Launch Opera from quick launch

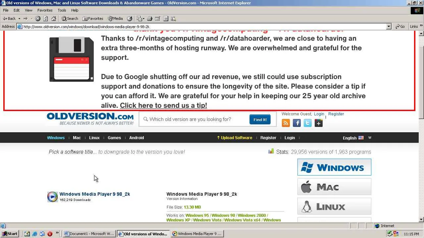50,234
